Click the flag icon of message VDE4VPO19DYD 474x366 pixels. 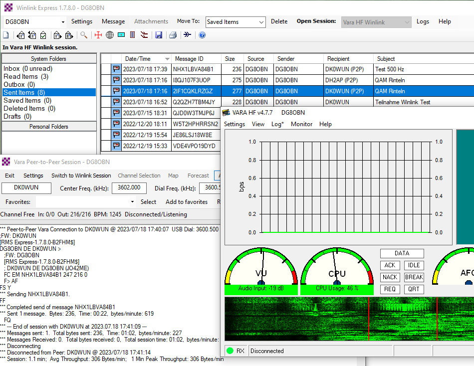point(116,146)
